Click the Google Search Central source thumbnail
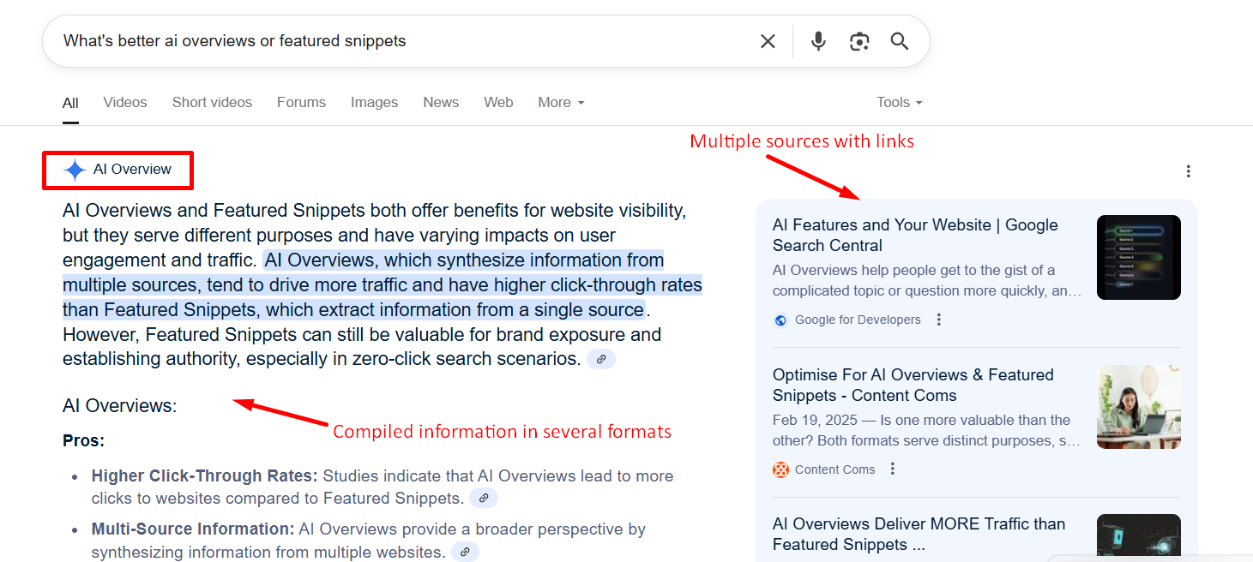 (1138, 257)
